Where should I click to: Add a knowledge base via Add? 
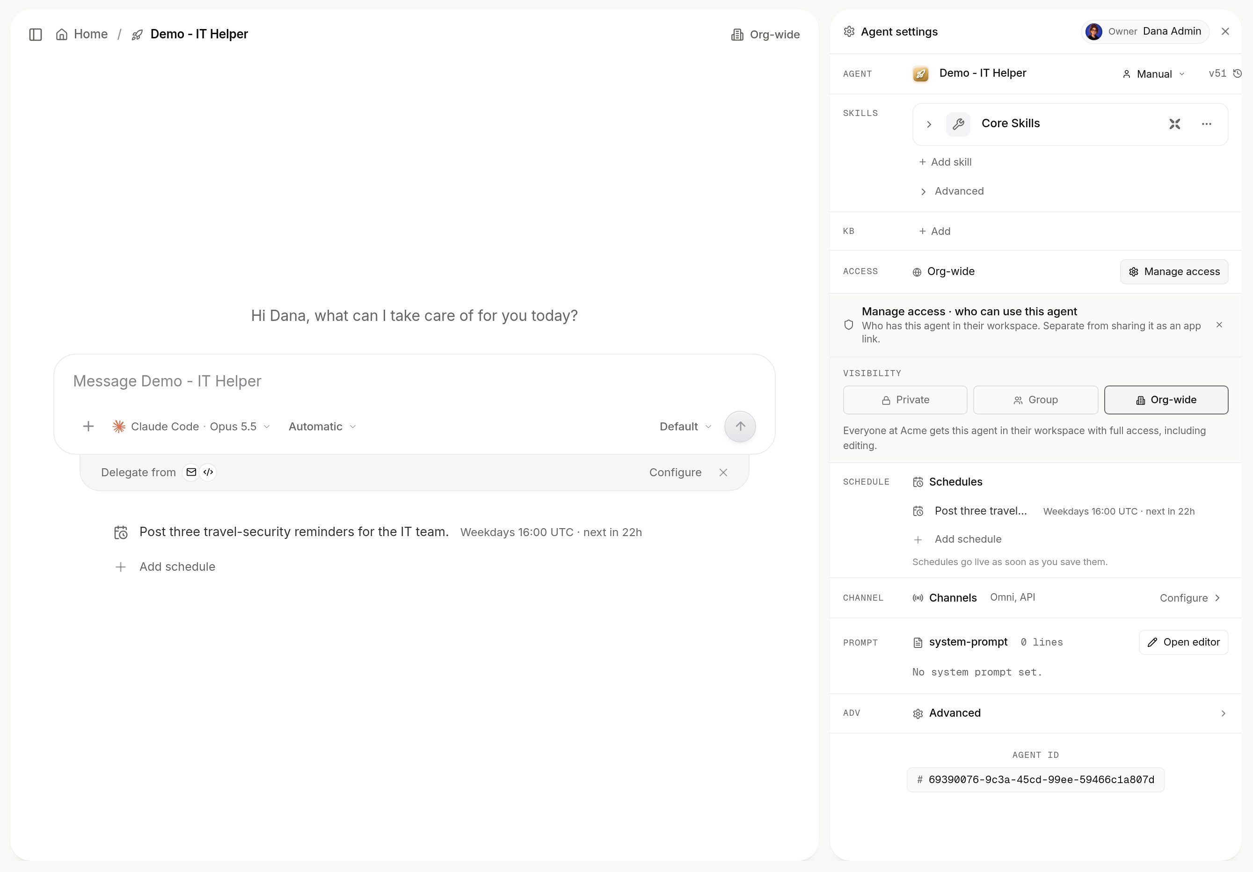(935, 232)
